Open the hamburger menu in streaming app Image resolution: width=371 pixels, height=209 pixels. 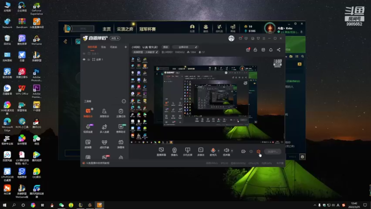(x=264, y=39)
